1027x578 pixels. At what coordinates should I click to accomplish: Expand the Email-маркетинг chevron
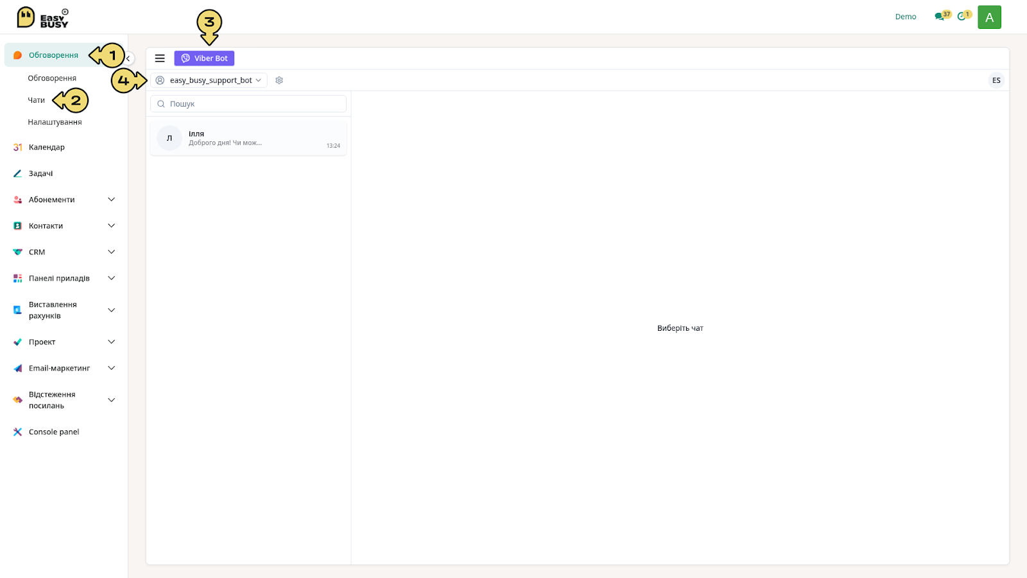(112, 369)
